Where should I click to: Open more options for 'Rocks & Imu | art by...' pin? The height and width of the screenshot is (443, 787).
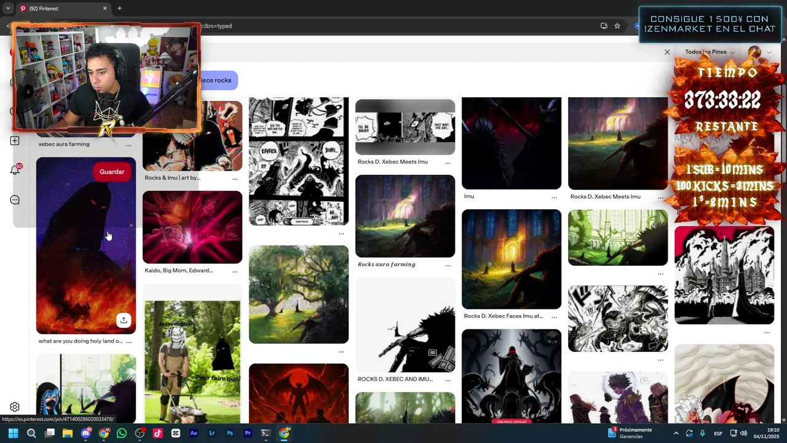235,179
